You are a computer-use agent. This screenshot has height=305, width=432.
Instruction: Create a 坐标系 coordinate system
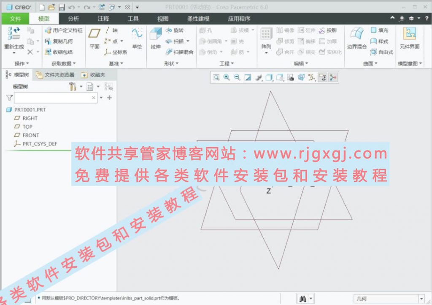tap(116, 52)
